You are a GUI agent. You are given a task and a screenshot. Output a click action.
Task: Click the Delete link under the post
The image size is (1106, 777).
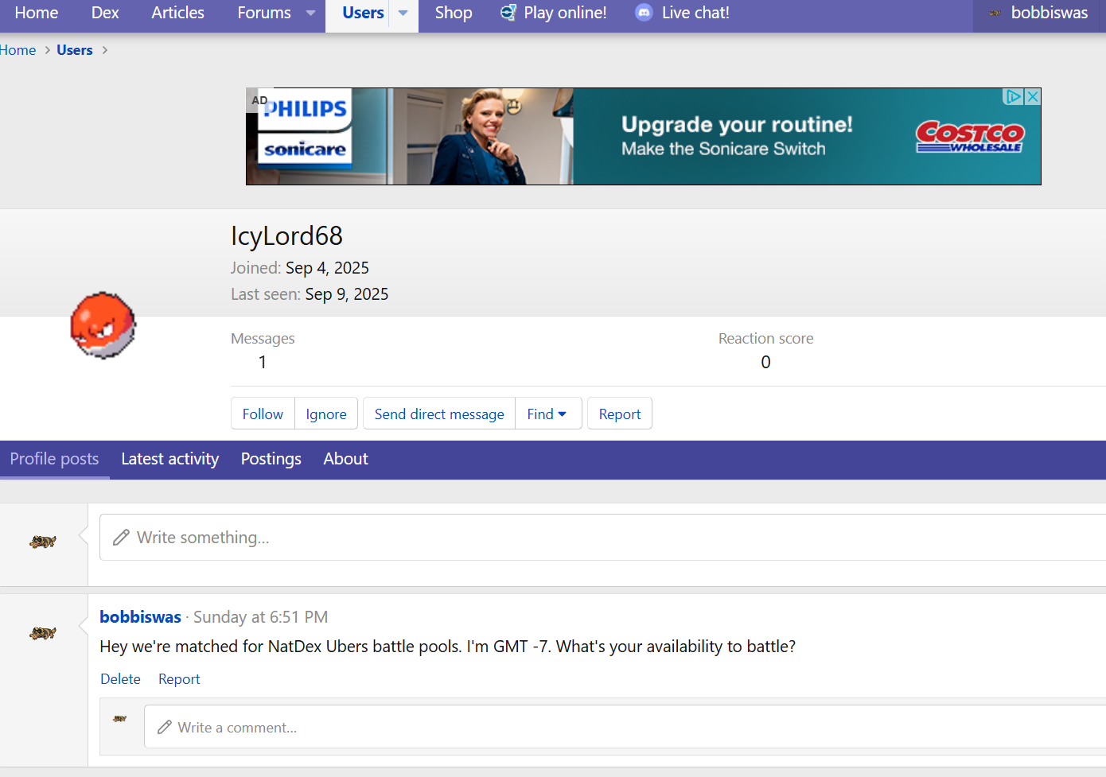coord(120,679)
